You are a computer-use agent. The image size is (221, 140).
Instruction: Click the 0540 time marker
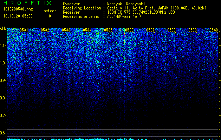tap(214, 30)
